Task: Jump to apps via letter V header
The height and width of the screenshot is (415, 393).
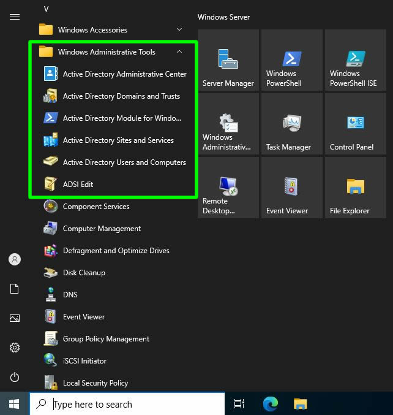Action: [x=47, y=9]
